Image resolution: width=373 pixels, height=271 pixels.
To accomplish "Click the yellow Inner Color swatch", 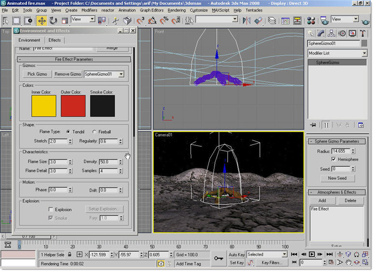I will (43, 106).
